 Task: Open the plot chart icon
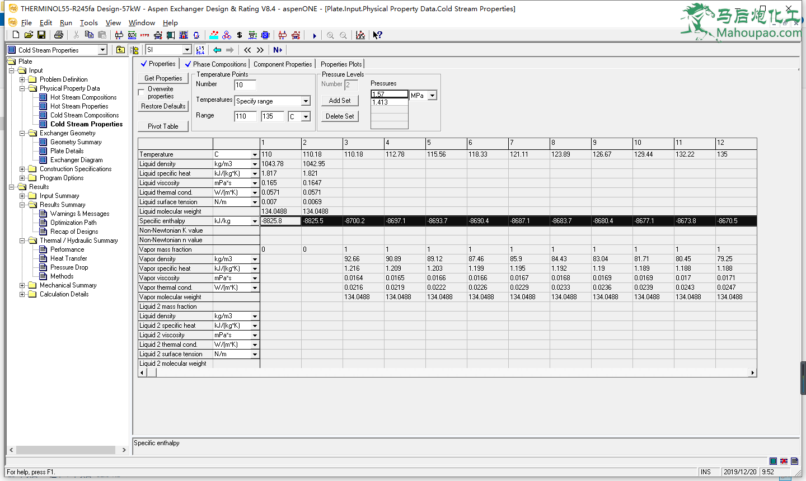pyautogui.click(x=360, y=35)
